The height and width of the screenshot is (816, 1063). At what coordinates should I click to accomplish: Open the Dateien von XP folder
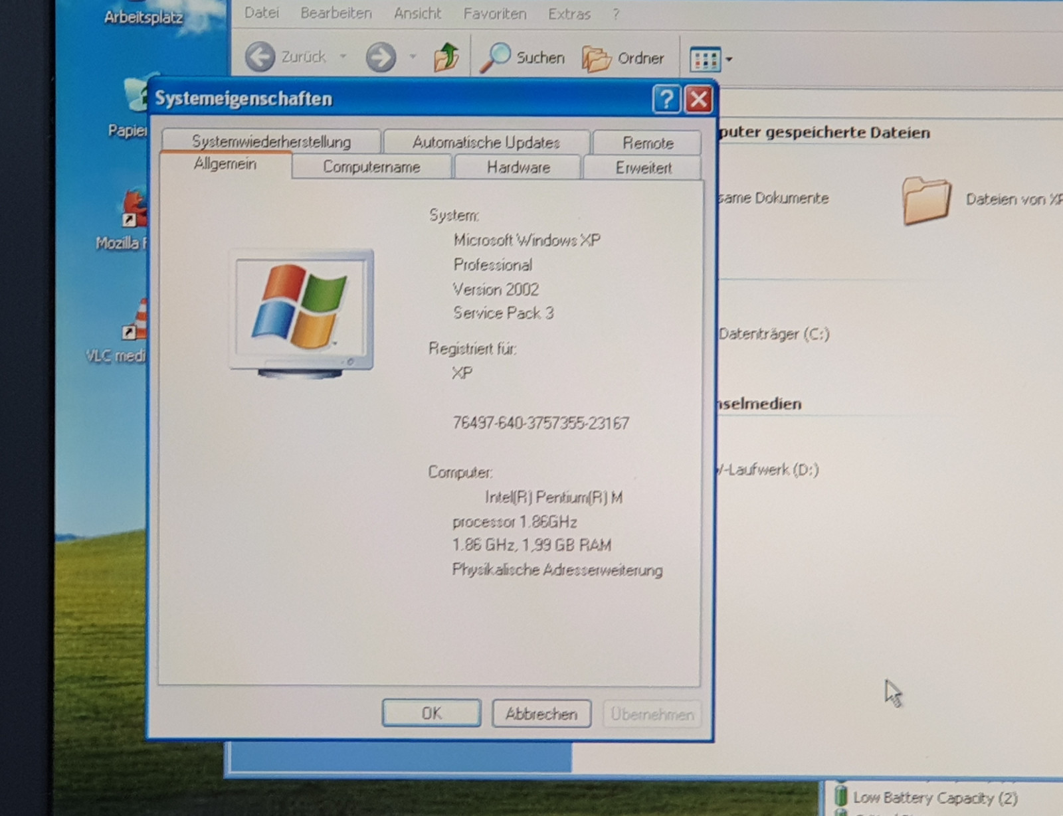click(927, 199)
